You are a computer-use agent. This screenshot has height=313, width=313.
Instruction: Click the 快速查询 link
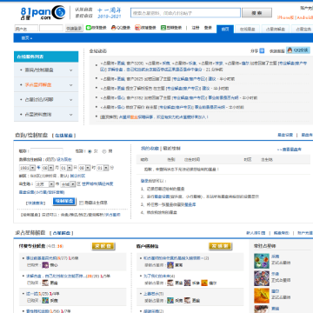[x=35, y=203]
